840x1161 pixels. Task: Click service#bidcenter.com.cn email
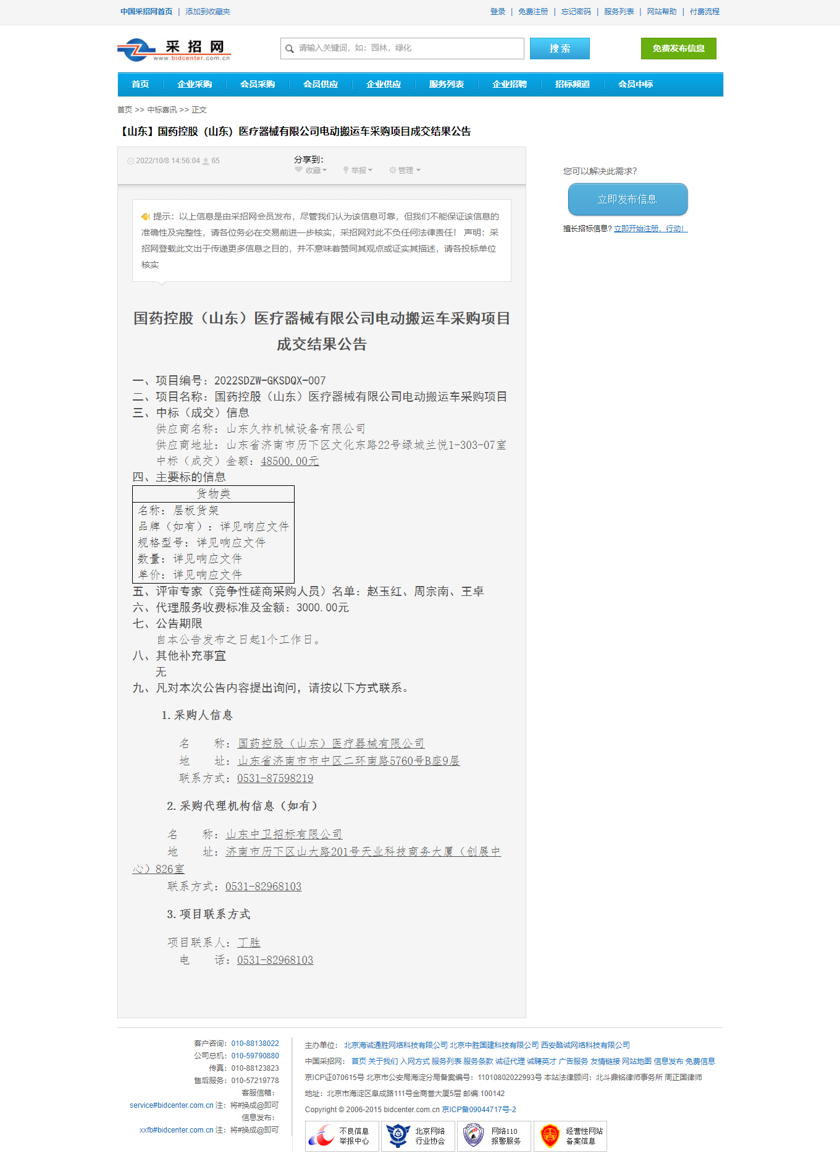(x=172, y=1105)
